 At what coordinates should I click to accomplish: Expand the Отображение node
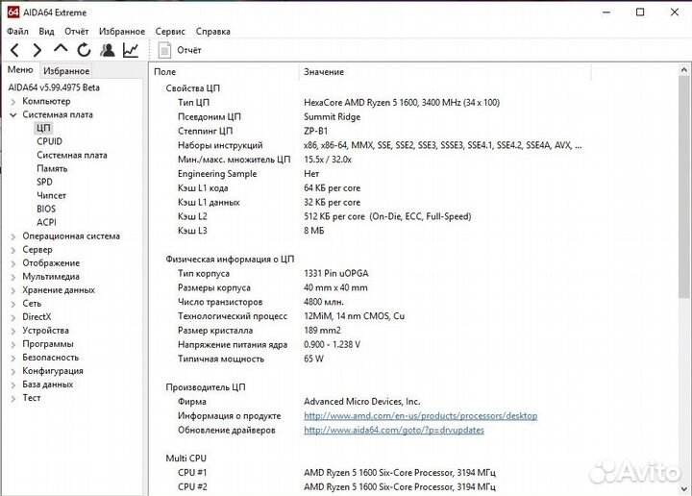13,263
